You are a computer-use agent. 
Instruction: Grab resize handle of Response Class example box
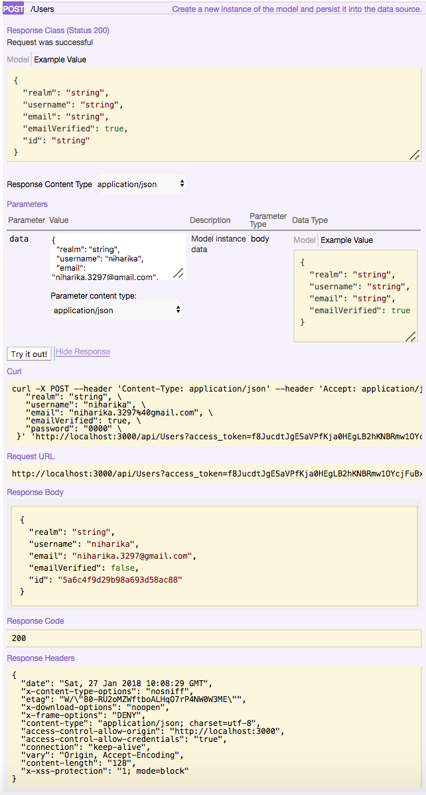[414, 155]
